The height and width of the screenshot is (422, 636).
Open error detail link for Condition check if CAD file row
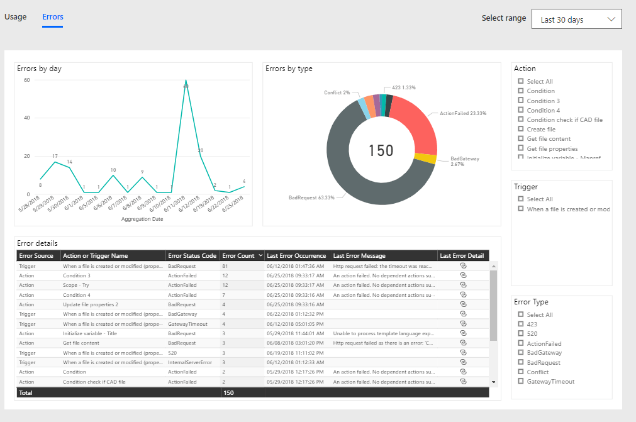(x=463, y=382)
